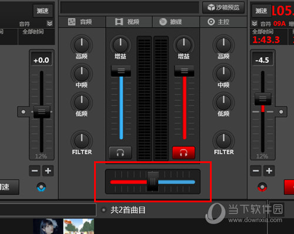Click the left FILTER knob
Image resolution: width=294 pixels, height=234 pixels.
[x=82, y=140]
